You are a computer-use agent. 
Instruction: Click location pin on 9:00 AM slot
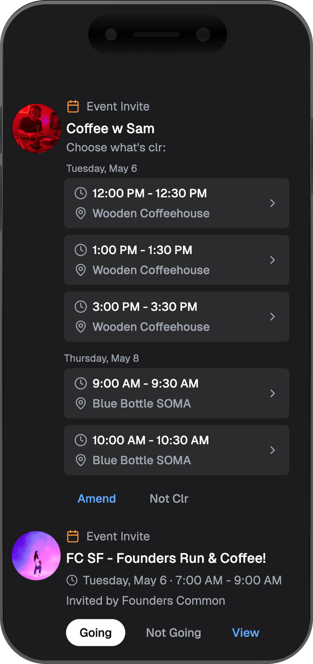[81, 403]
